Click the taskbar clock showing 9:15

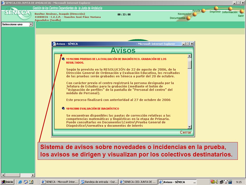[239, 182]
